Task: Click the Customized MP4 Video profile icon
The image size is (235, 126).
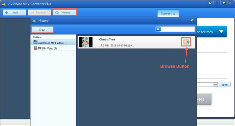Action: pyautogui.click(x=35, y=42)
